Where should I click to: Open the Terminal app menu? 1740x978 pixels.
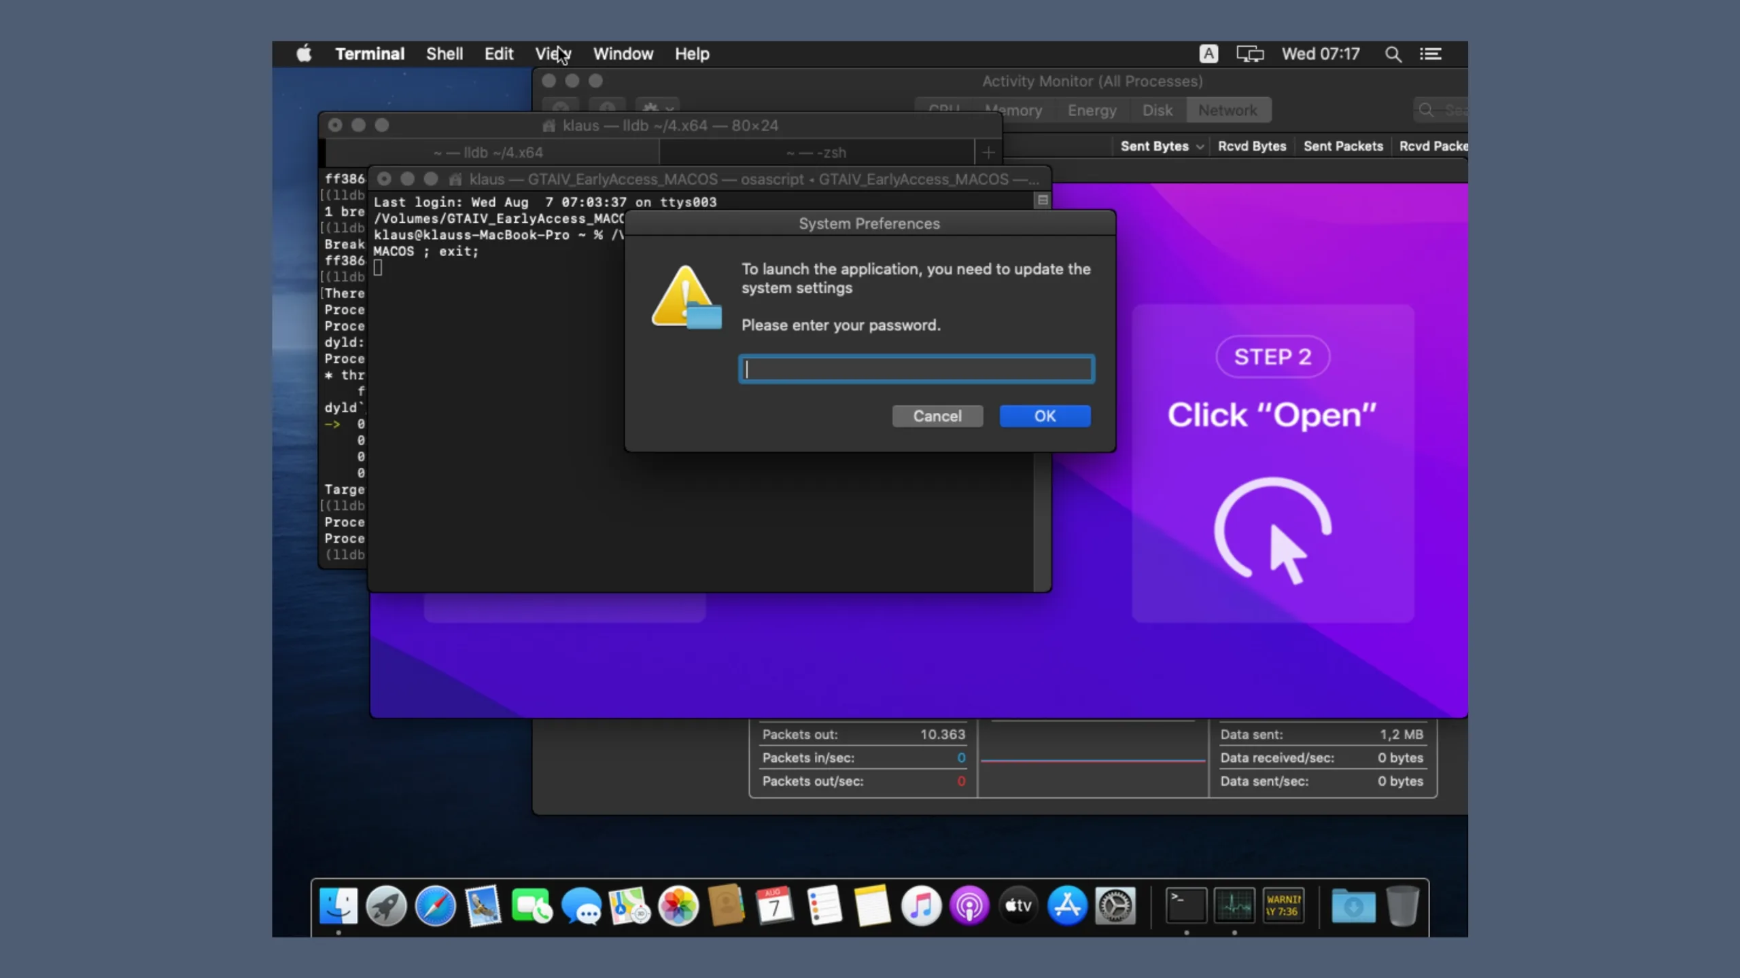[x=369, y=54]
